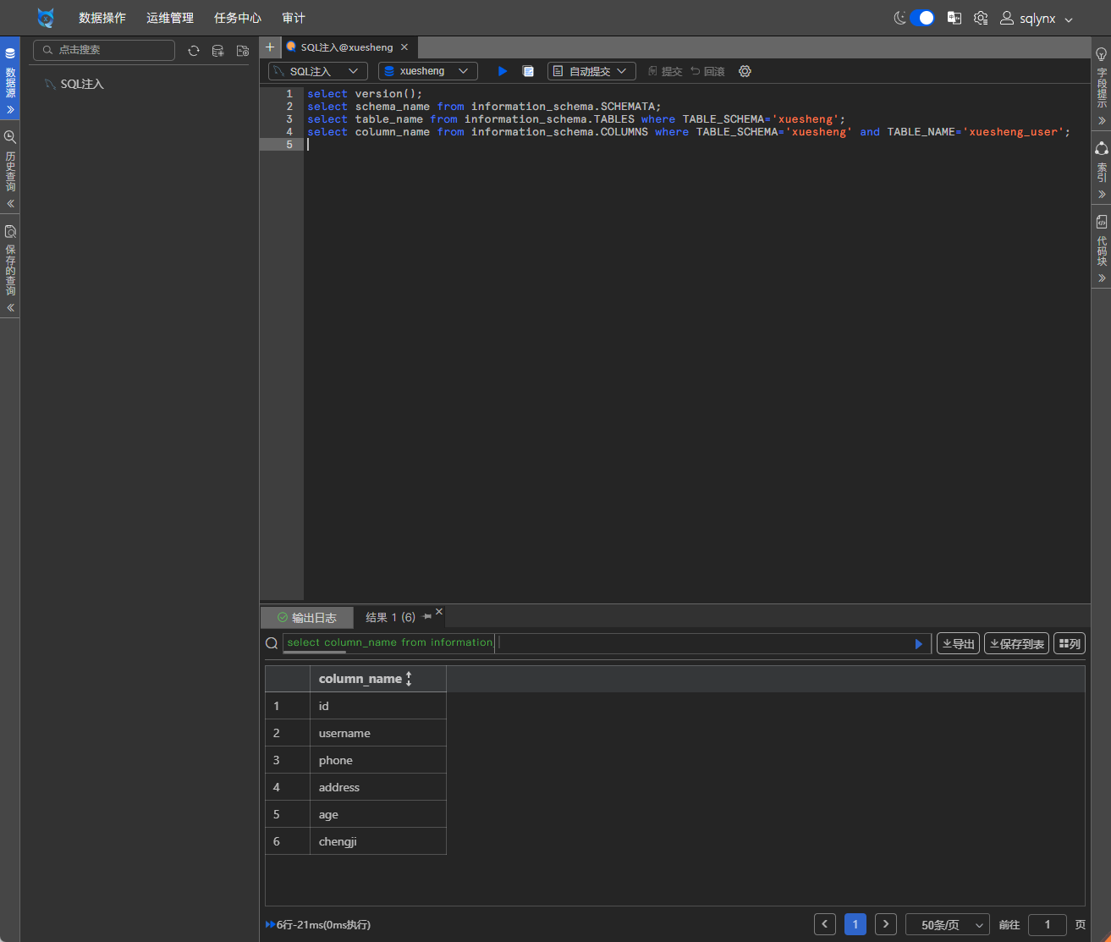Screen dimensions: 1111x942
Task: Open the SQL注入 connection dropdown
Action: 318,71
